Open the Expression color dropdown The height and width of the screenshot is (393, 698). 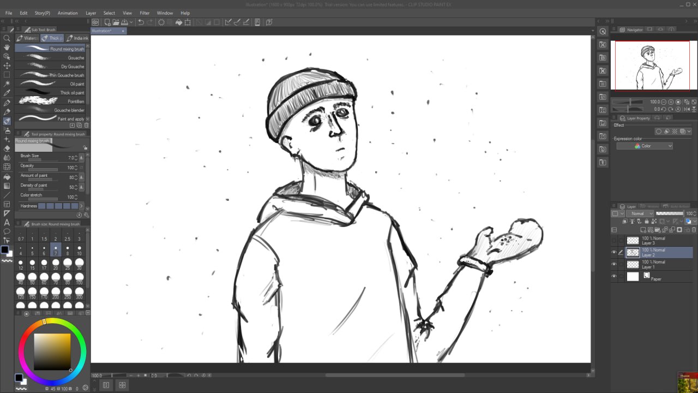point(645,146)
